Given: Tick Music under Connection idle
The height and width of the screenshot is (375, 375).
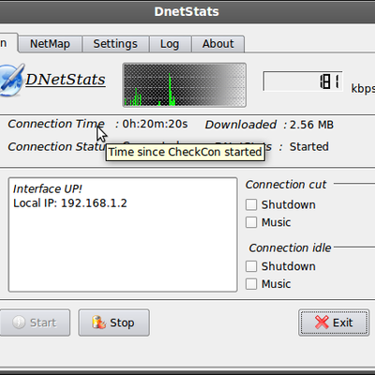Looking at the screenshot, I should (x=251, y=284).
